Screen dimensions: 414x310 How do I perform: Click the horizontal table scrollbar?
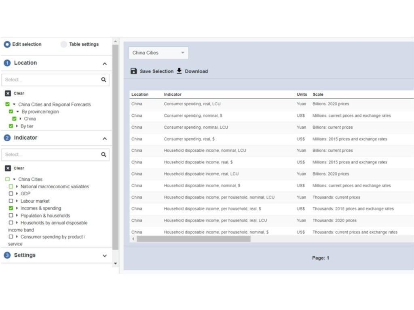pyautogui.click(x=193, y=239)
